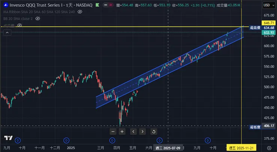Select the BB 20 SMA close 2 legend
277x152 pixels.
coord(18,19)
